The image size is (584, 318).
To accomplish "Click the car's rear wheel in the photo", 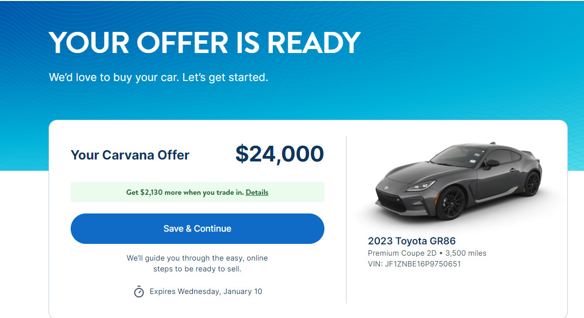I will click(x=531, y=184).
